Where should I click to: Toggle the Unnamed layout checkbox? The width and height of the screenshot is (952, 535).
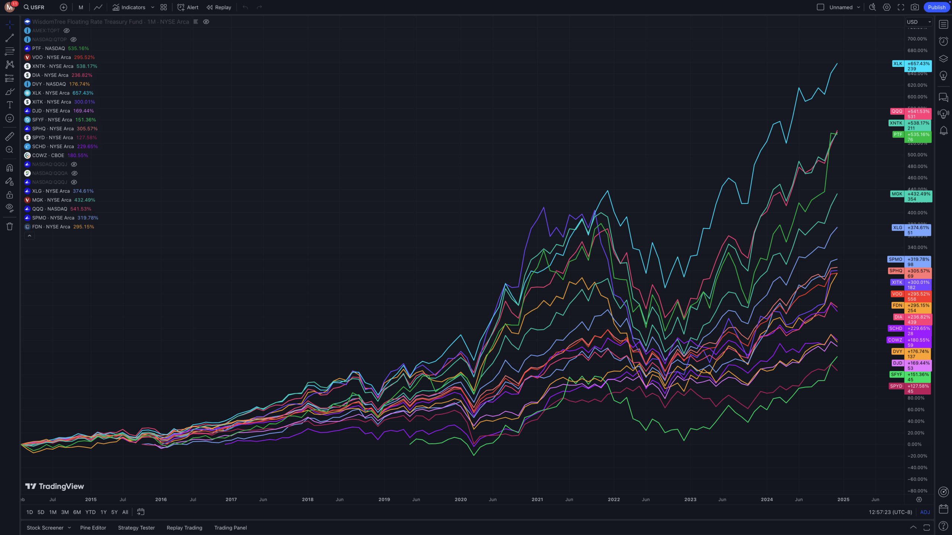point(820,7)
